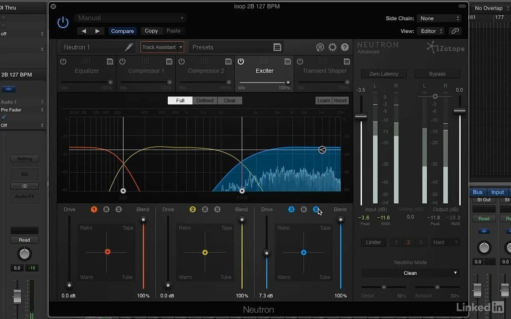Image resolution: width=511 pixels, height=319 pixels.
Task: Open Track Assistant dropdown arrow
Action: pyautogui.click(x=181, y=47)
